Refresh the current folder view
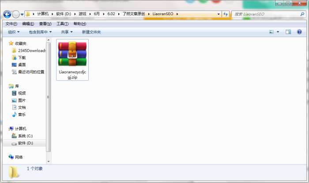 (x=226, y=14)
